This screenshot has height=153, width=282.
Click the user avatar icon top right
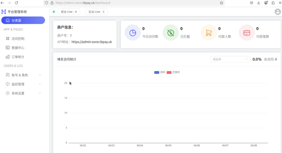[278, 12]
